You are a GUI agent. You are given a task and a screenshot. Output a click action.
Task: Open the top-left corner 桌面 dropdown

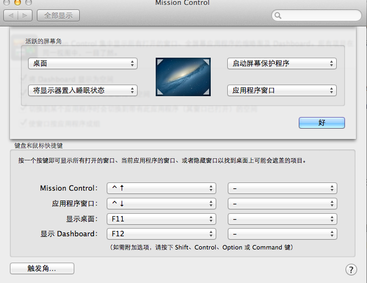(82, 63)
